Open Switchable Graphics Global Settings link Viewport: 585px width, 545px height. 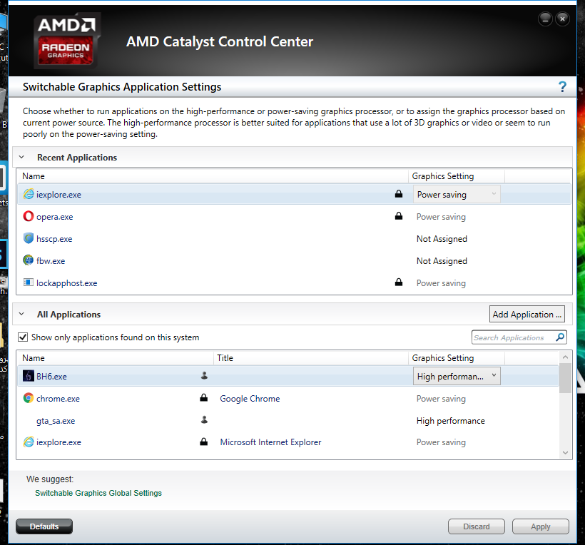tap(98, 493)
